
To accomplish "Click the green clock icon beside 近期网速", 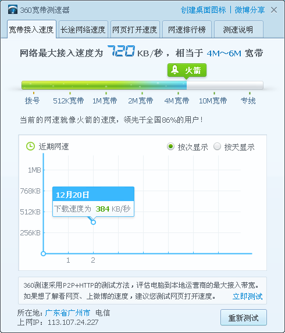I will 30,146.
